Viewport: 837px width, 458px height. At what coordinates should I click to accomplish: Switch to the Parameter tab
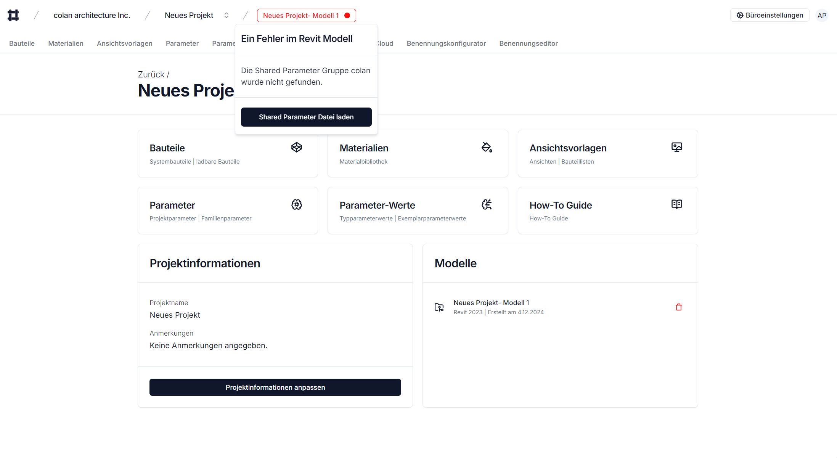tap(182, 43)
